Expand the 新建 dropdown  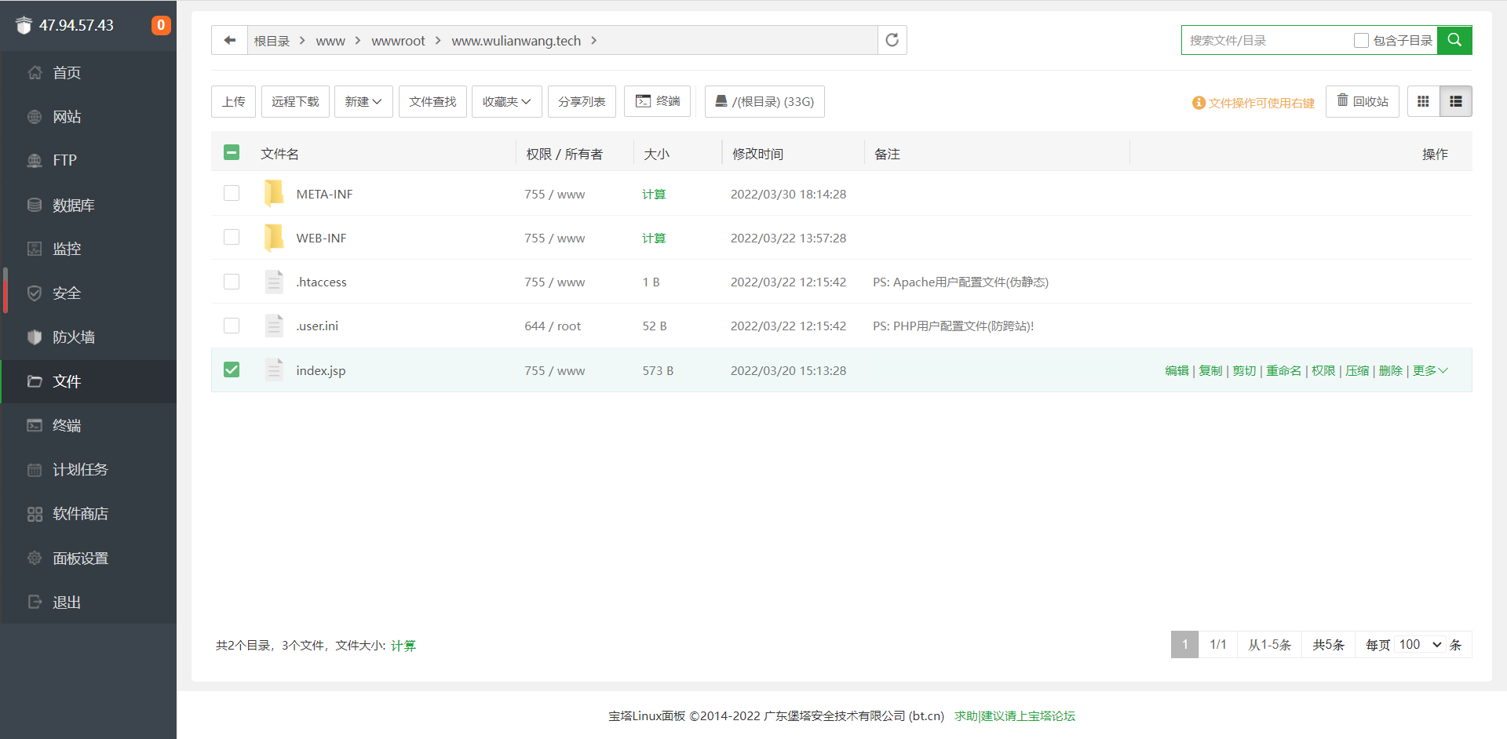363,101
